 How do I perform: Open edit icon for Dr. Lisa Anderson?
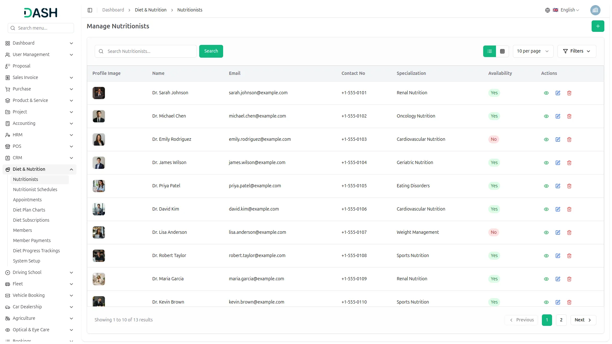point(558,233)
